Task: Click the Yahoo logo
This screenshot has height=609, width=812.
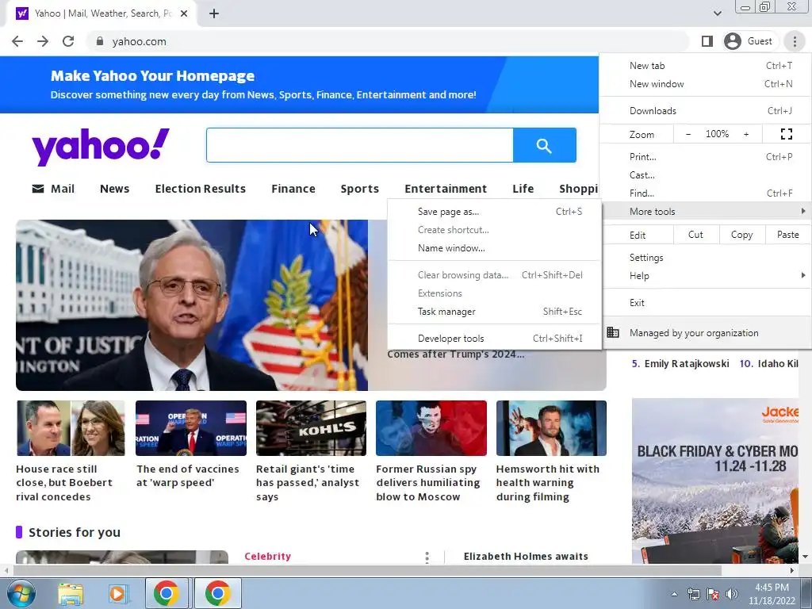Action: (101, 147)
